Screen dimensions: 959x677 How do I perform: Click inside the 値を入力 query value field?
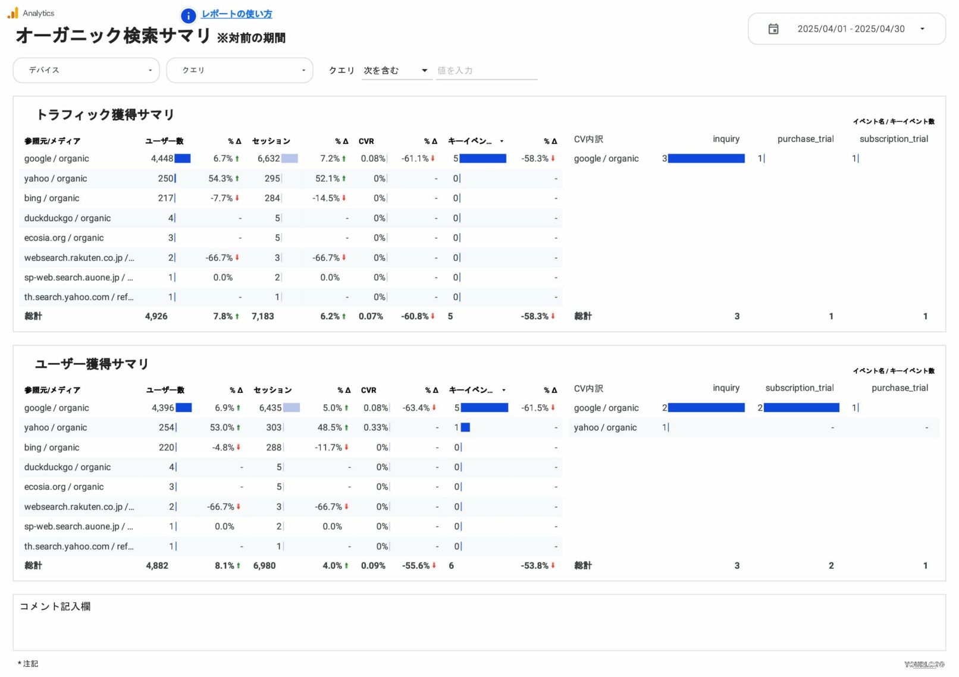coord(485,70)
